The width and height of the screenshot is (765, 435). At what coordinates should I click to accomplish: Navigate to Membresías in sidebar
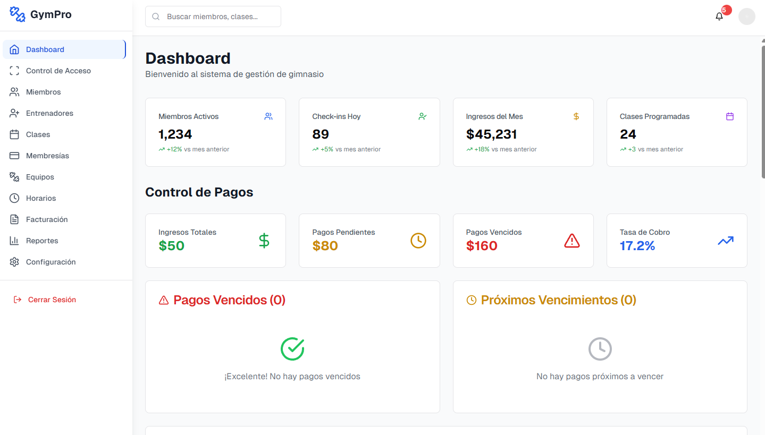[x=47, y=156]
